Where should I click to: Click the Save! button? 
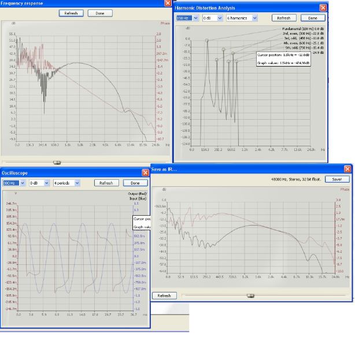337,179
